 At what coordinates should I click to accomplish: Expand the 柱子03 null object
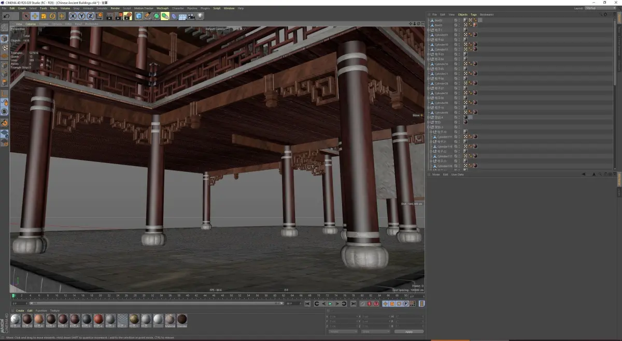429,54
